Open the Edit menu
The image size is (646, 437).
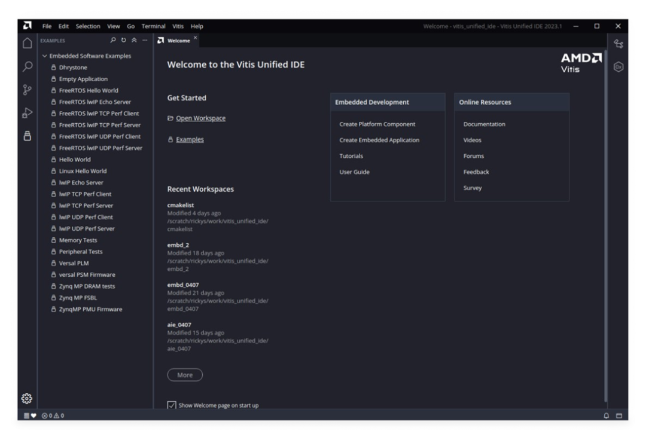pyautogui.click(x=63, y=26)
